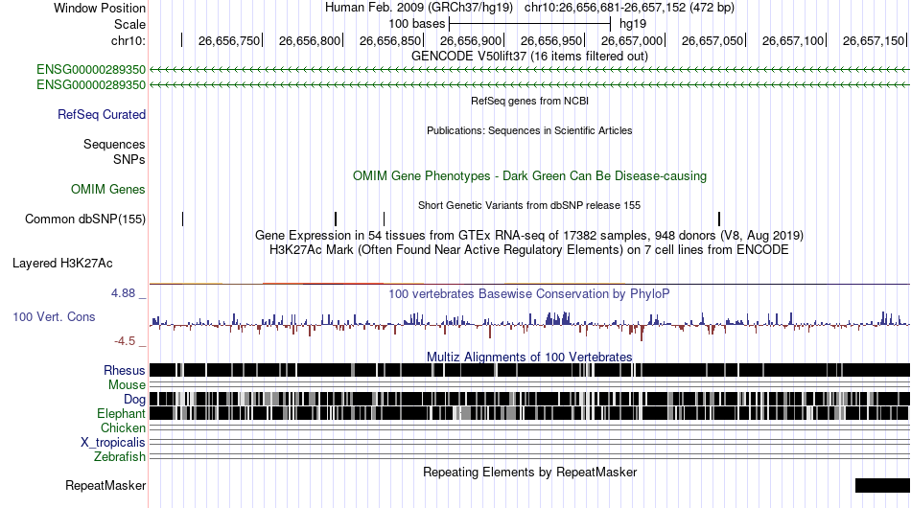Viewport: 911px width, 508px height.
Task: Click the 26,657,000 ruler position
Action: 632,40
